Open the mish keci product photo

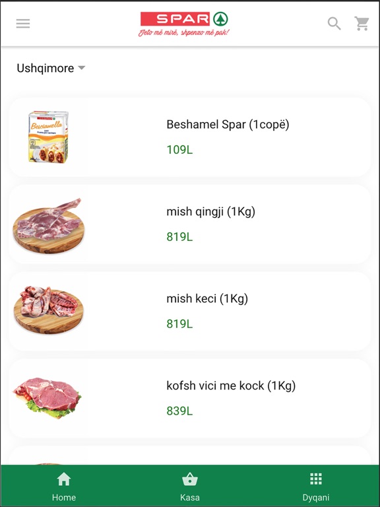(48, 310)
